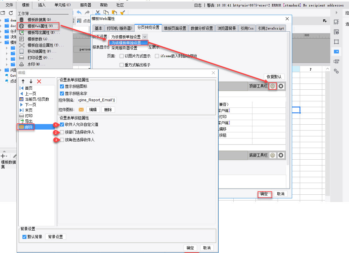Viewport: 349px width, 253px height.
Task: Remove top toolbar with the X icon
Action: tap(281, 86)
